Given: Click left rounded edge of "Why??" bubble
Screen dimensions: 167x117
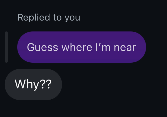Looking at the screenshot, I should coord(8,84).
